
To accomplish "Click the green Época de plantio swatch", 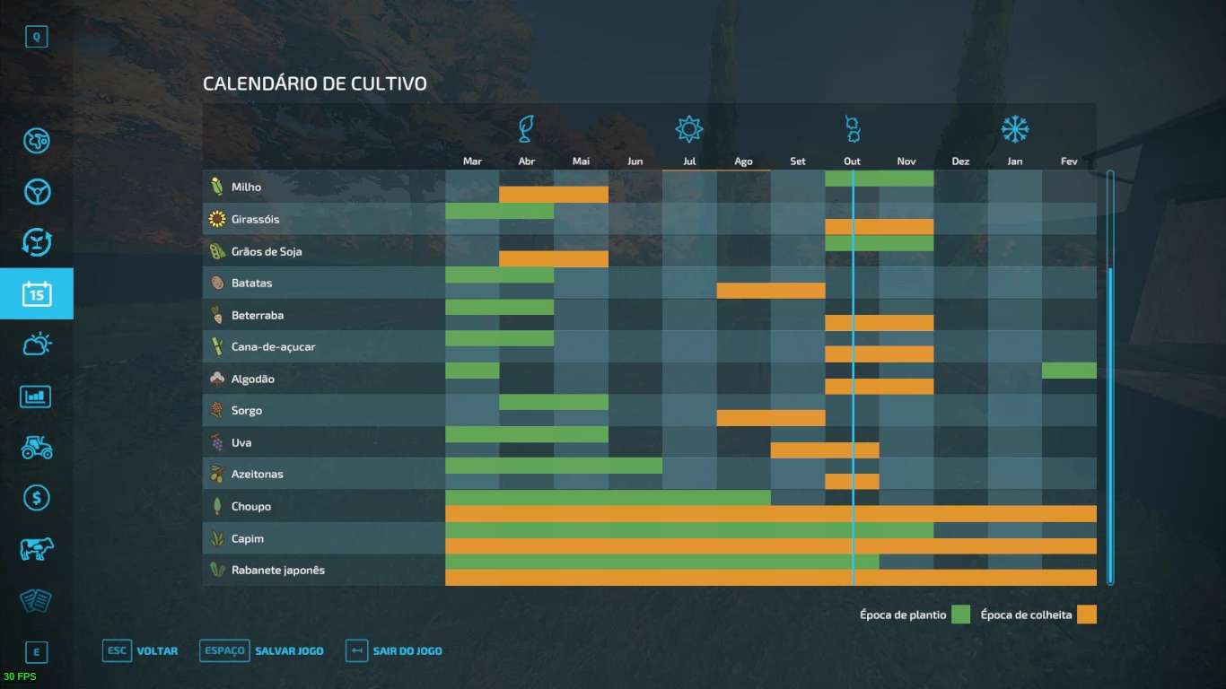I will pos(961,615).
